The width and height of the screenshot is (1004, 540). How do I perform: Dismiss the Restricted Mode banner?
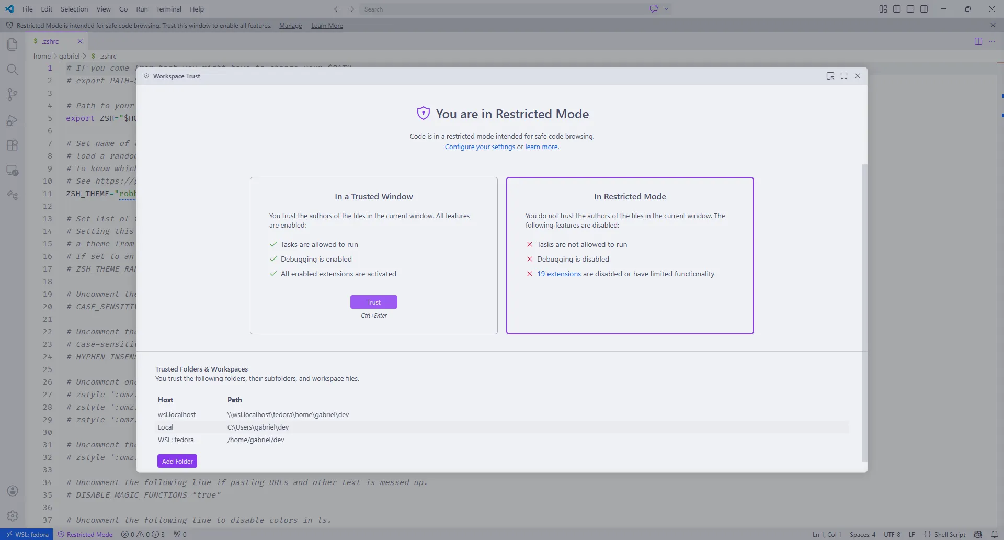(993, 25)
